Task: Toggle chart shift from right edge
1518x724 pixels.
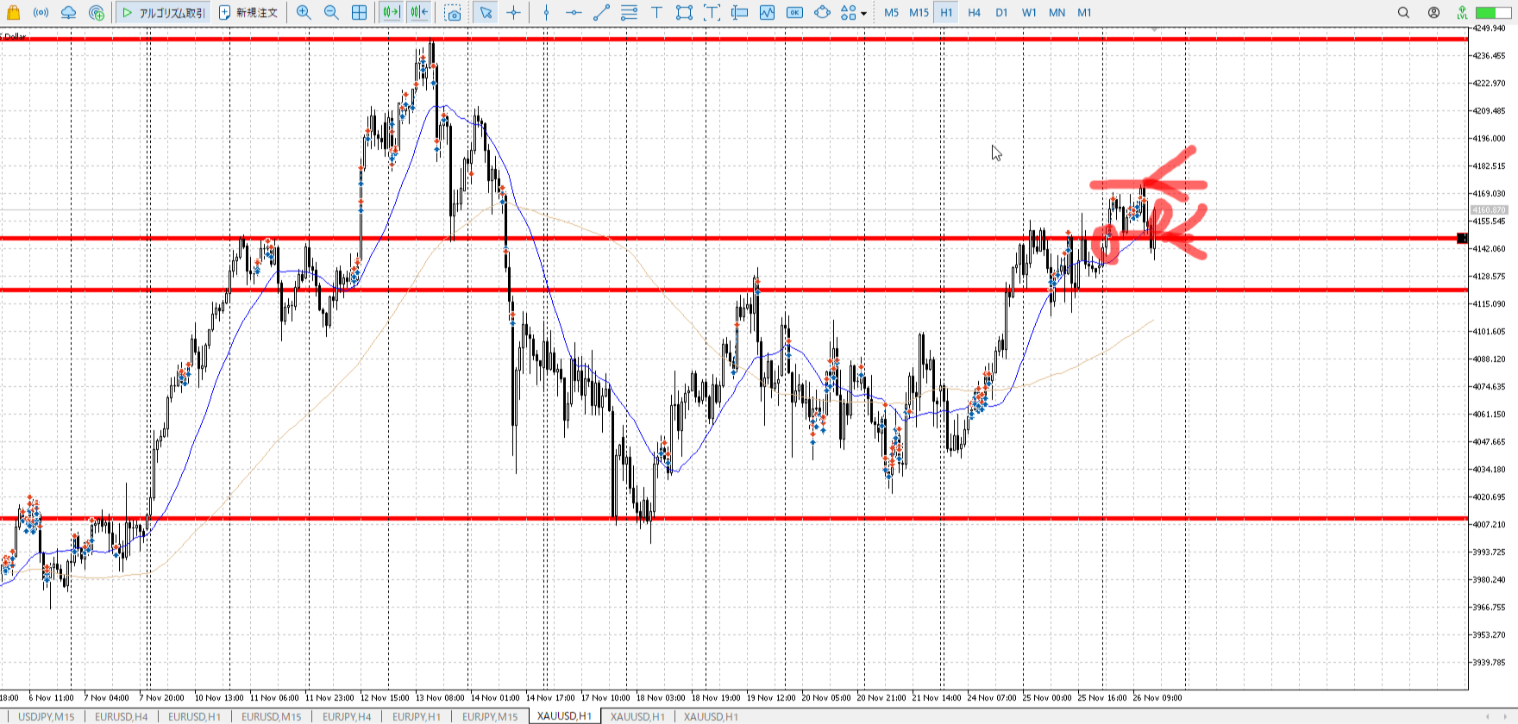Action: pyautogui.click(x=419, y=12)
